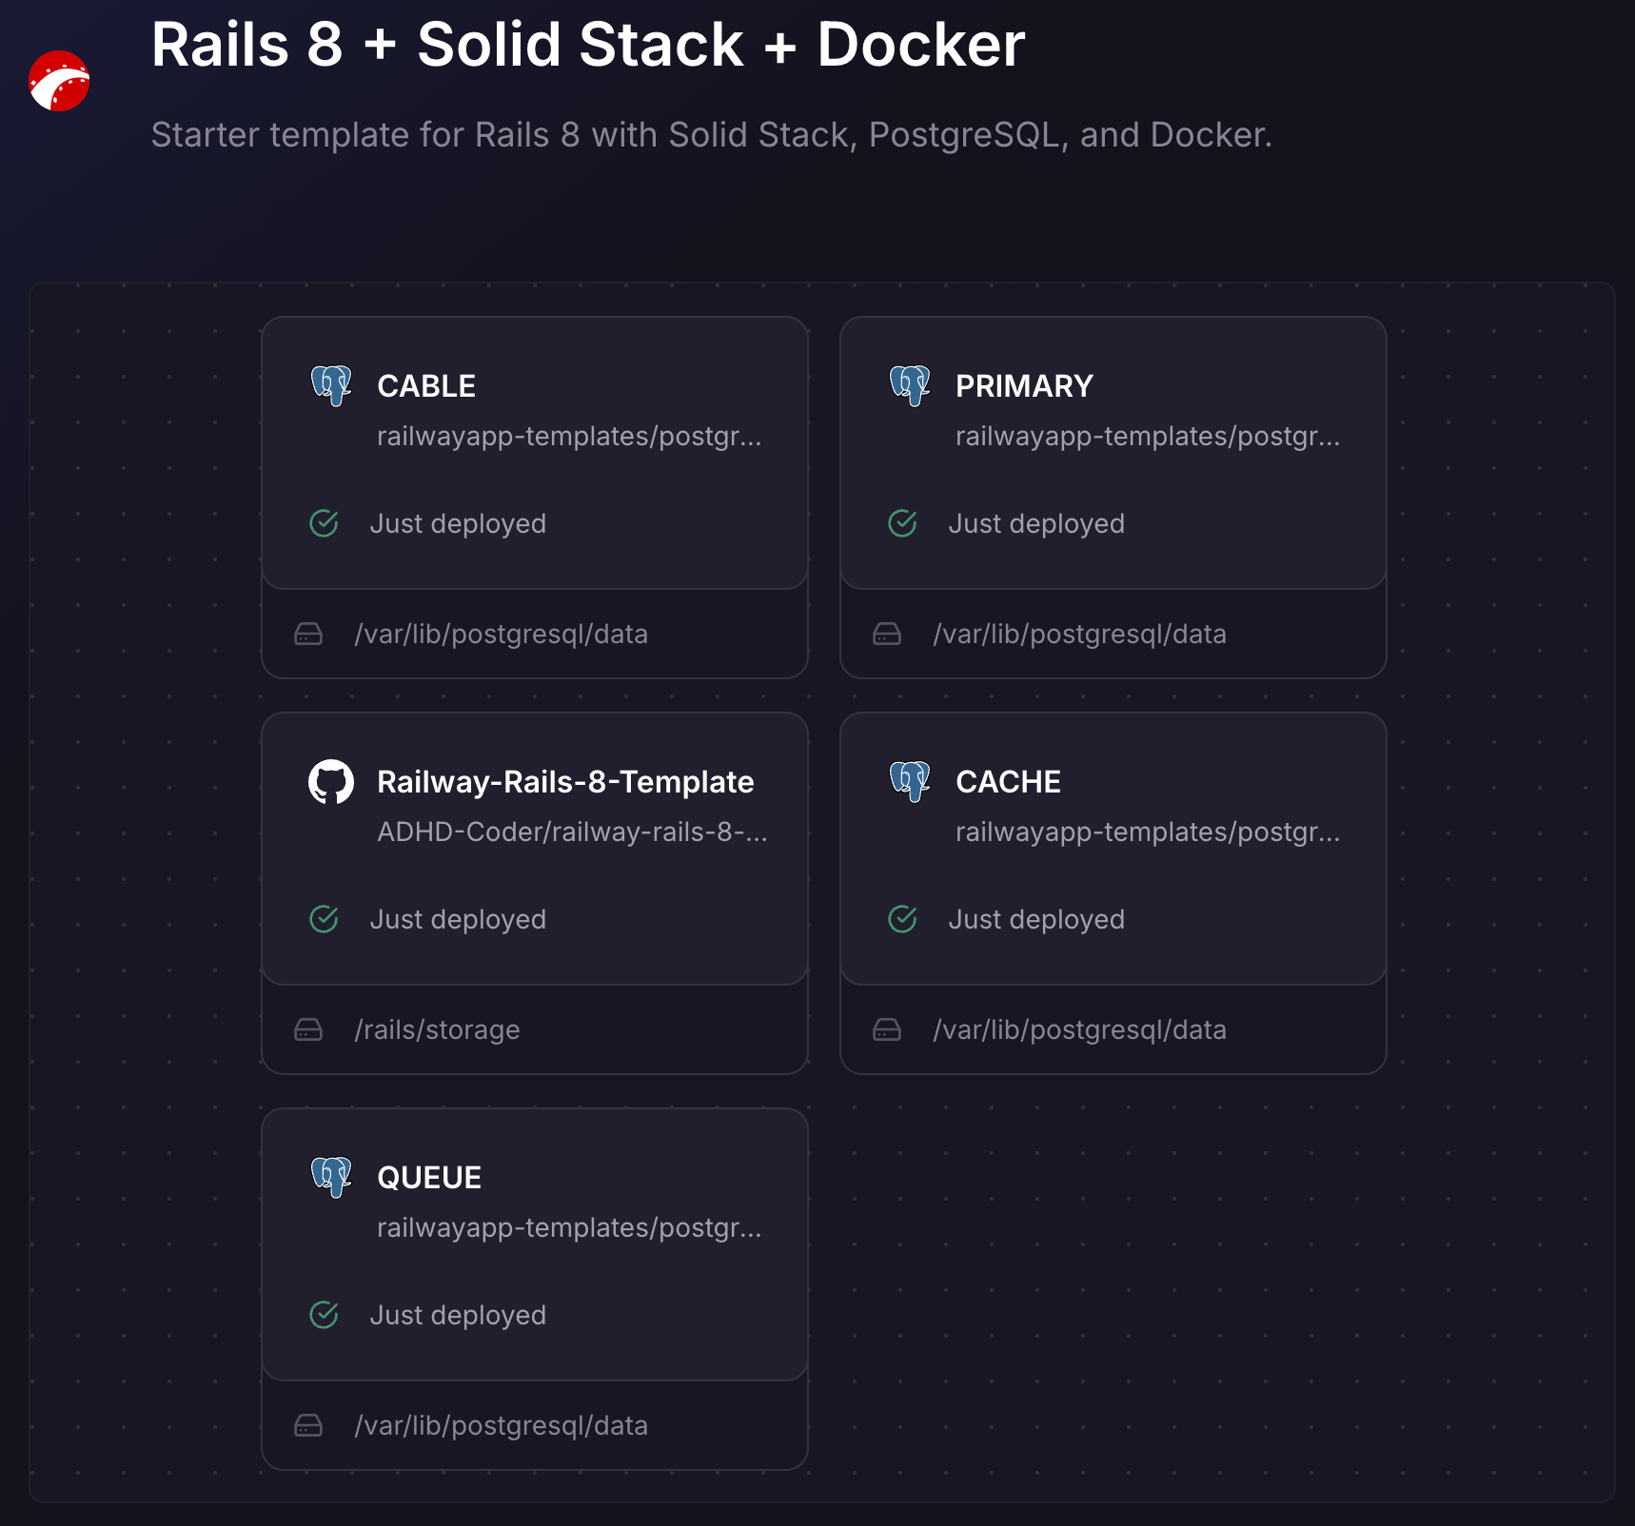
Task: Open the ADHD-Coder/railway-rails-8 repository link
Action: click(573, 831)
